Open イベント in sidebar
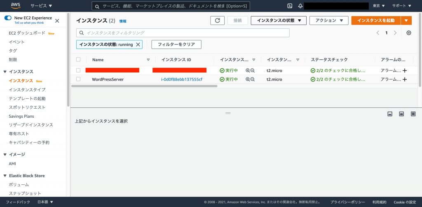422x207 pixels. click(x=16, y=42)
